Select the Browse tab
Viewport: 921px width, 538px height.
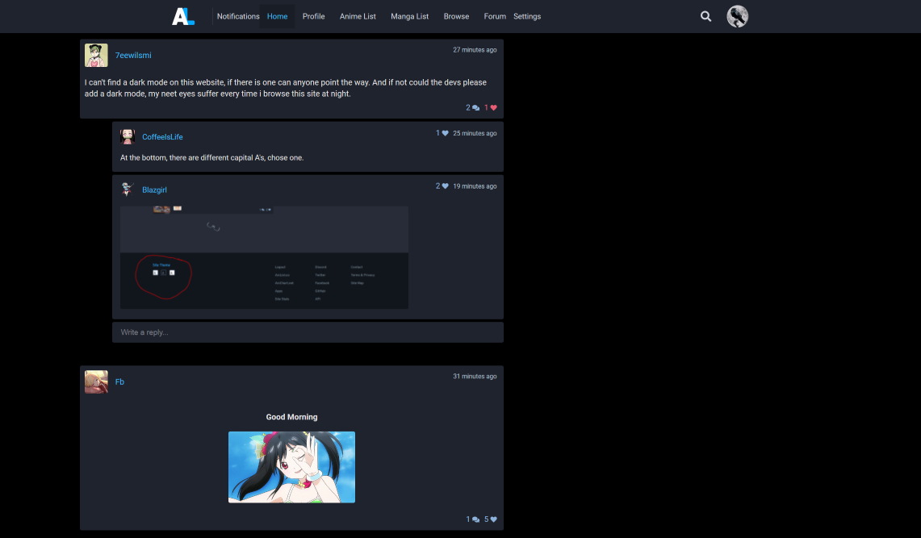point(456,16)
